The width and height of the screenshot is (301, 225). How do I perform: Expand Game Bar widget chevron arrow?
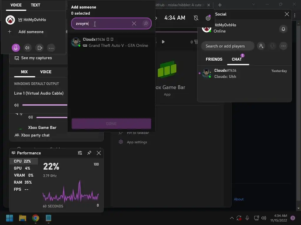coord(156,18)
